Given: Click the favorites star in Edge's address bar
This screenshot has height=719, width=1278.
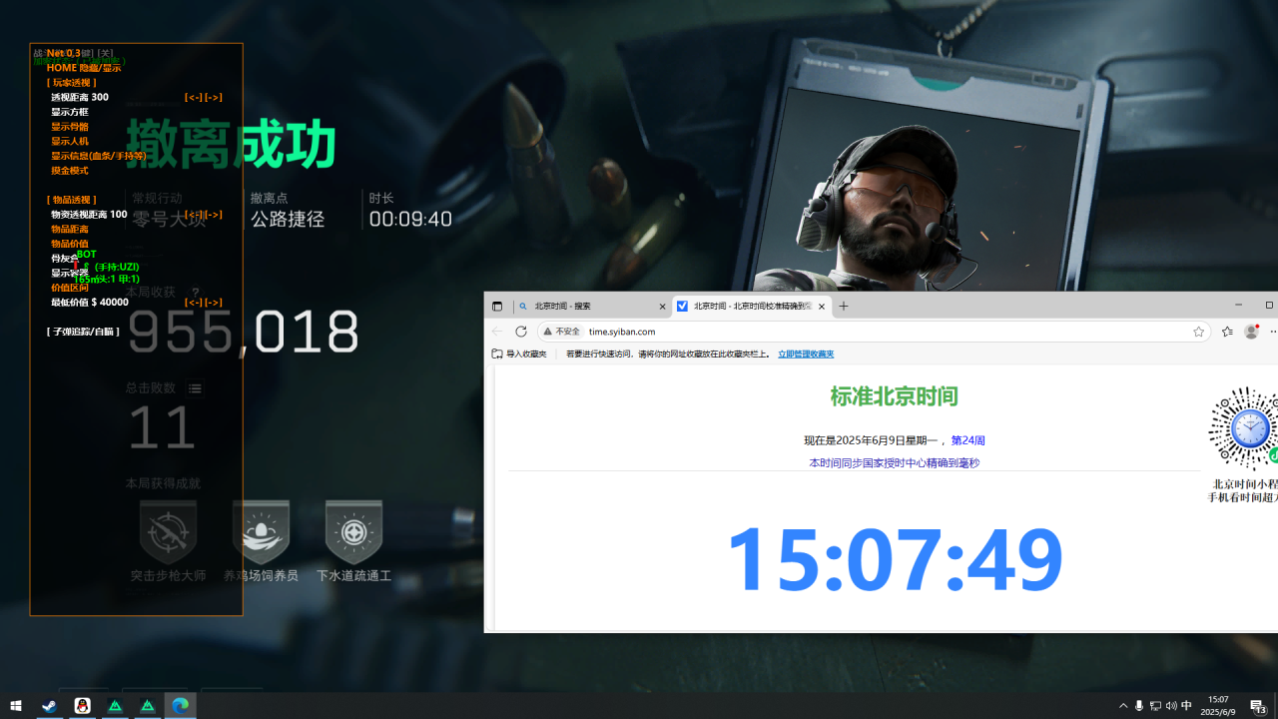Looking at the screenshot, I should tap(1197, 332).
